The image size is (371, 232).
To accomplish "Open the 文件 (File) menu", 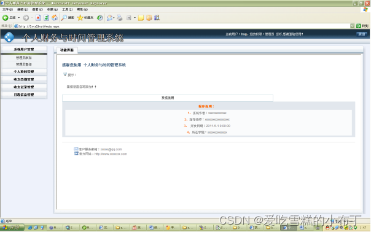I will pos(7,9).
